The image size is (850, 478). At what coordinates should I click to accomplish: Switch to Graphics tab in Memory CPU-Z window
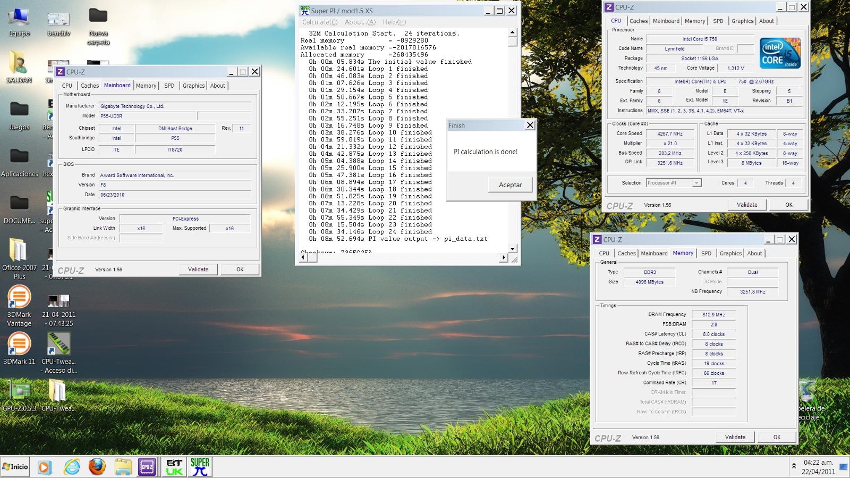click(x=730, y=254)
